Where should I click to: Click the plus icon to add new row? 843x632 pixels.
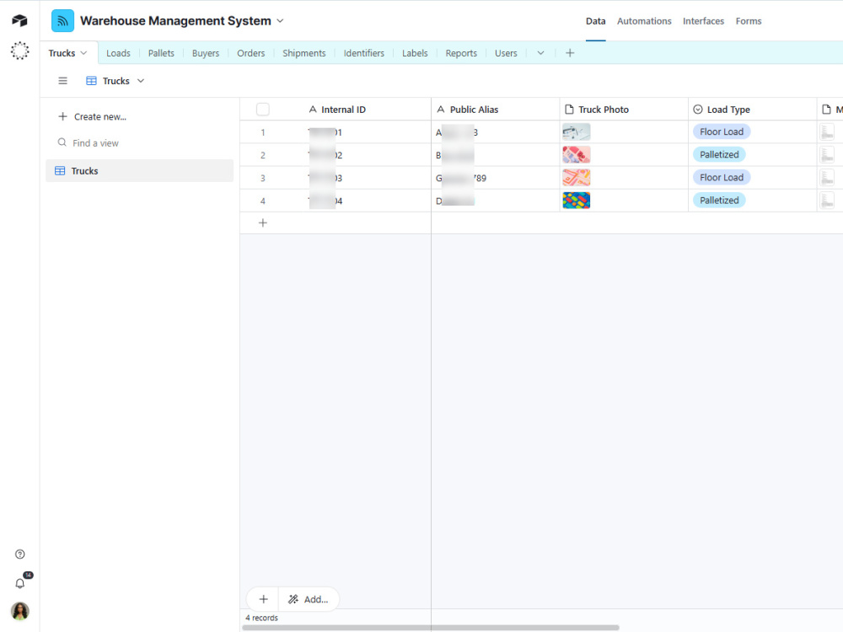point(263,222)
